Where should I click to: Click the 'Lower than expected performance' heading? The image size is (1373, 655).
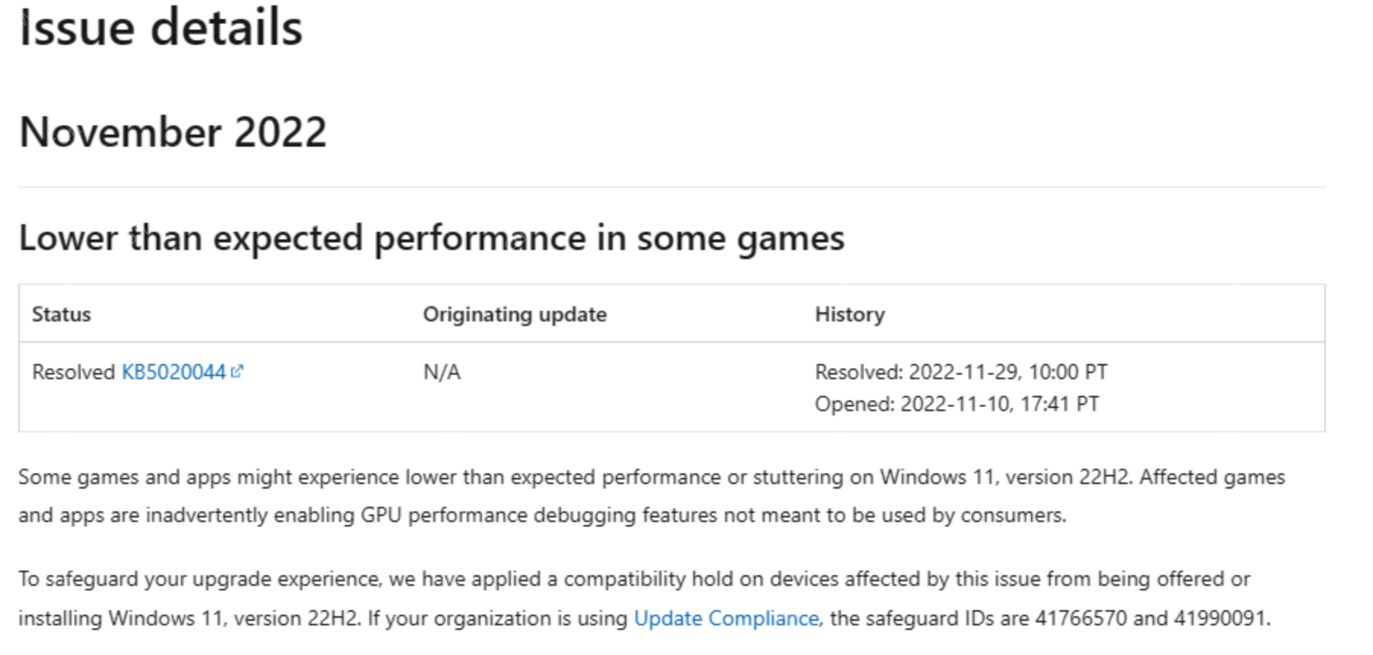[431, 239]
